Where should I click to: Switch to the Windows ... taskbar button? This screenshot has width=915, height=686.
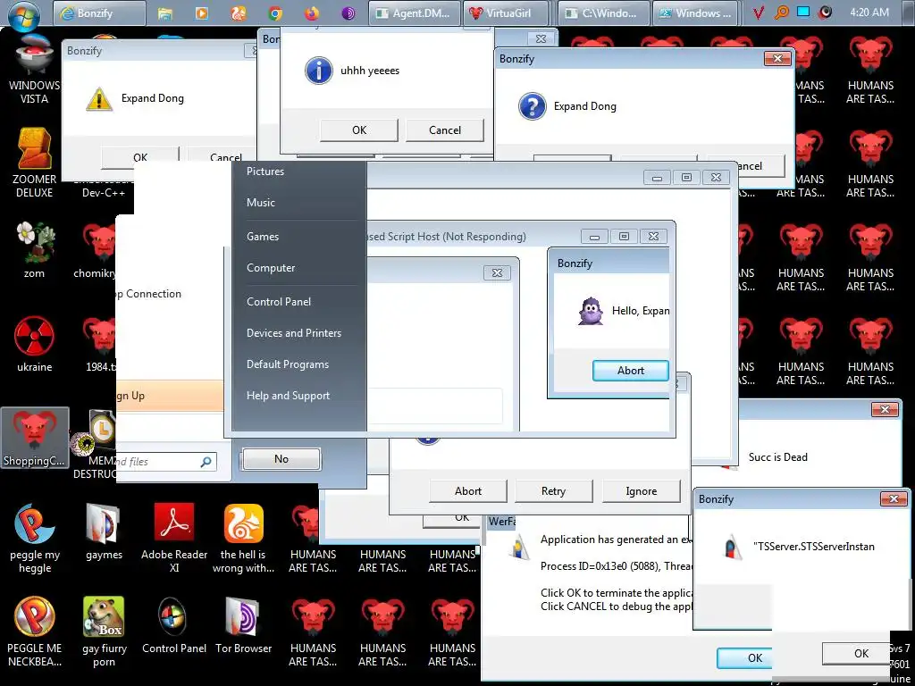(697, 13)
